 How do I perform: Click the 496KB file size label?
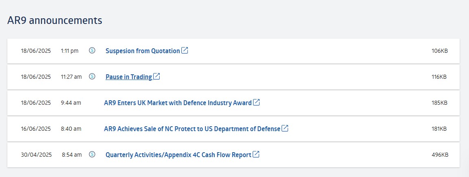click(440, 155)
